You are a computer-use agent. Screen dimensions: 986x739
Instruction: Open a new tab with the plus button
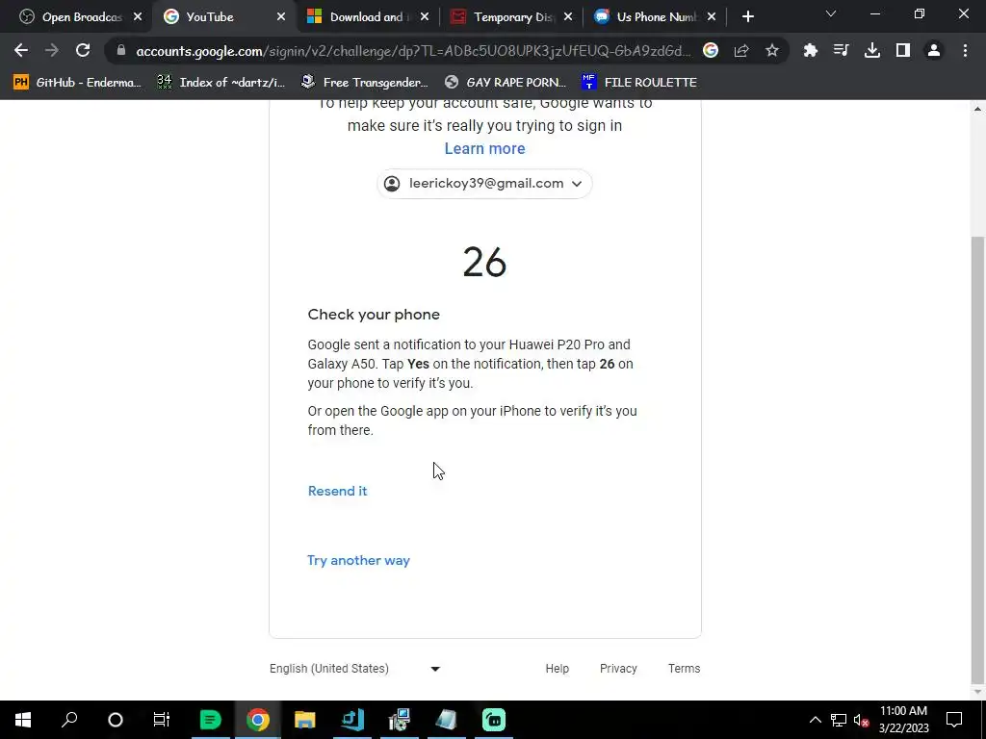click(747, 17)
